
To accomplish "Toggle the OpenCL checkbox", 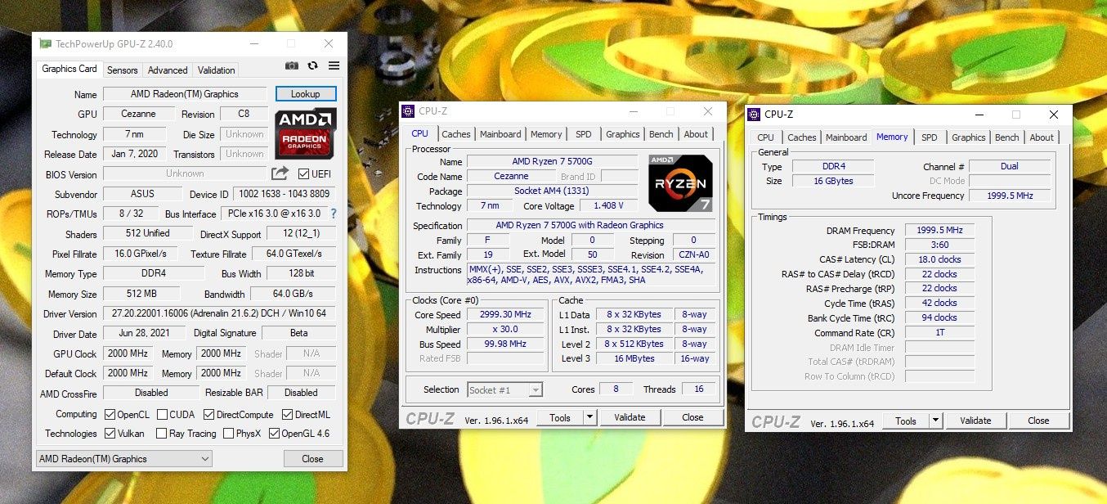I will (110, 415).
